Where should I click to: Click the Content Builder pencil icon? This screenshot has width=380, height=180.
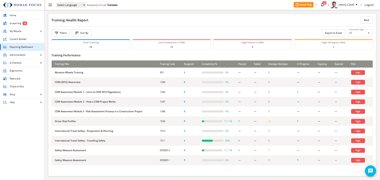tap(5, 39)
